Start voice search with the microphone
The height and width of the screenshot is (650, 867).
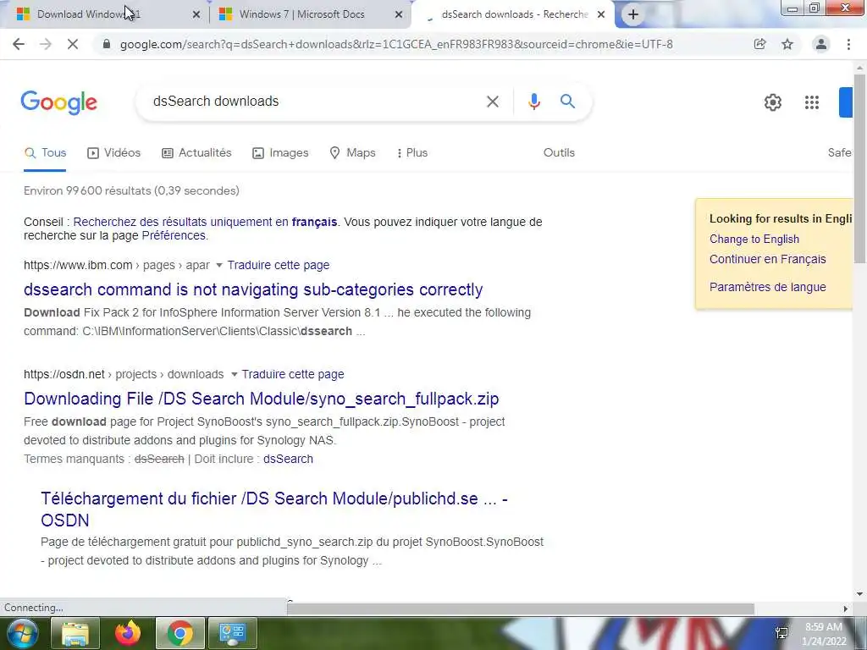pos(533,102)
